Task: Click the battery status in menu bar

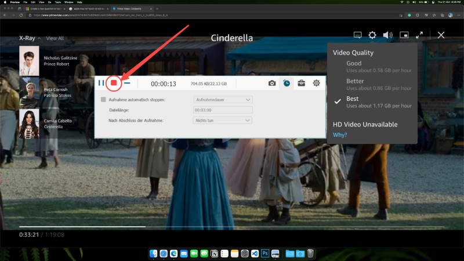Action: click(x=424, y=2)
